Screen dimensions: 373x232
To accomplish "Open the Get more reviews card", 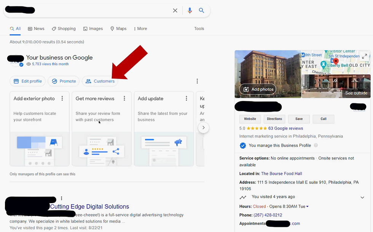I will (102, 129).
